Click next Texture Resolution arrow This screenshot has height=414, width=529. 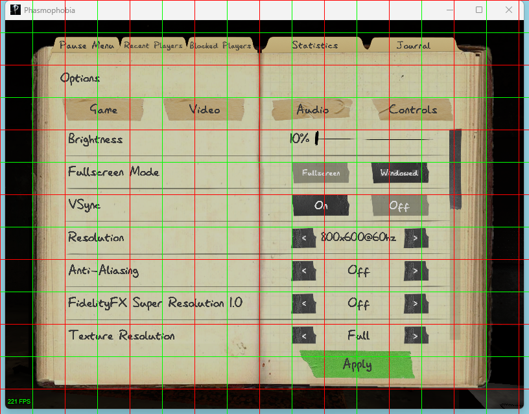416,336
